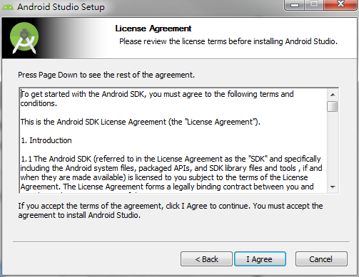The width and height of the screenshot is (359, 277).
Task: Click the license scrollbar down arrow
Action: coord(333,187)
